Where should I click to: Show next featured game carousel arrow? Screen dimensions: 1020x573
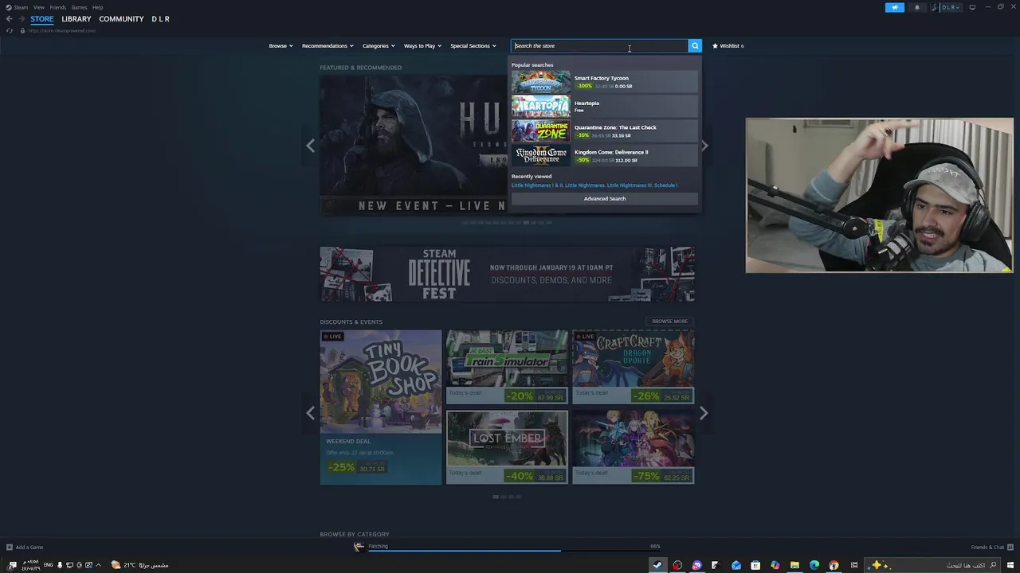(x=704, y=146)
